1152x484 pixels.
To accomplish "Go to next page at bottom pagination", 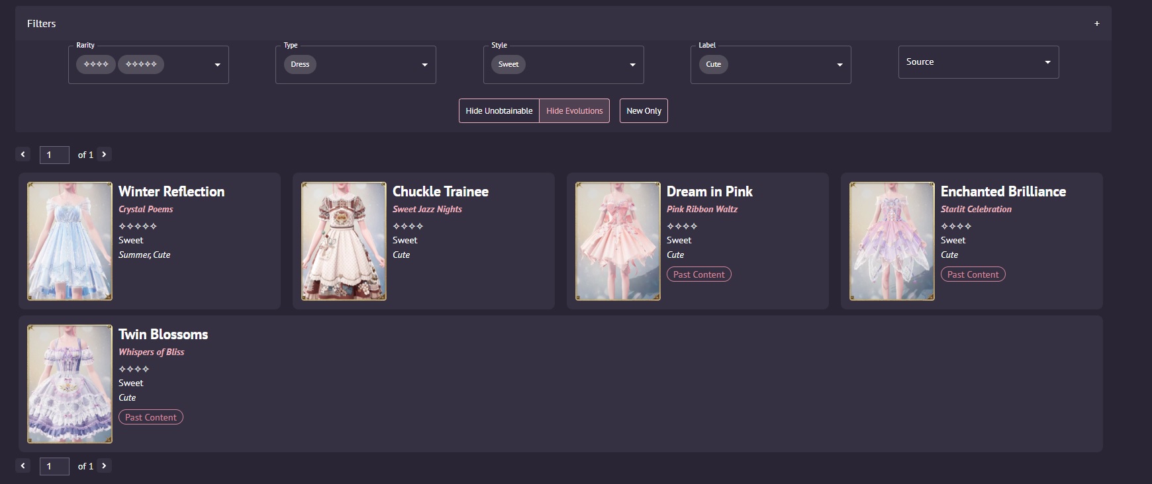I will pyautogui.click(x=104, y=465).
